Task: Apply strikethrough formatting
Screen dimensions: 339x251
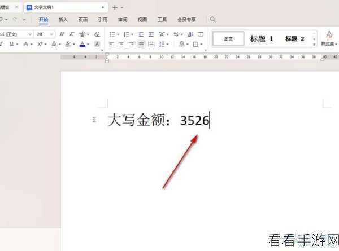Action: pos(26,44)
